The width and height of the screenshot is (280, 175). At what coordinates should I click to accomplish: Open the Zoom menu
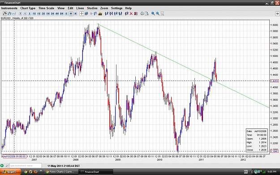(104, 8)
